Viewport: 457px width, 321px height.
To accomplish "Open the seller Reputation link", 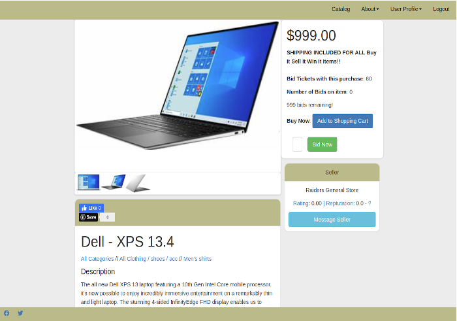I will point(340,203).
